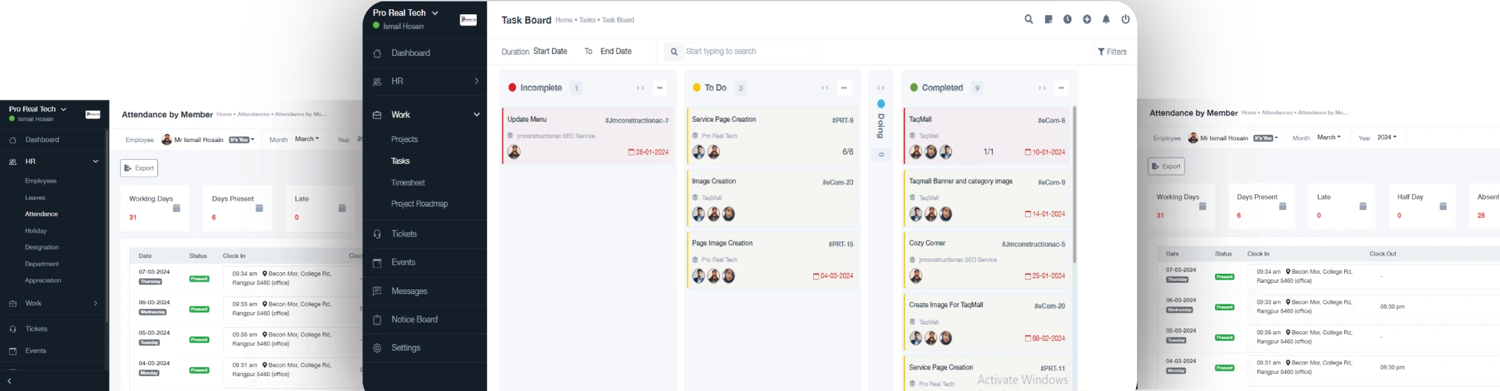Open the Year 2024 dropdown
This screenshot has width=1500, height=391.
[x=1387, y=138]
